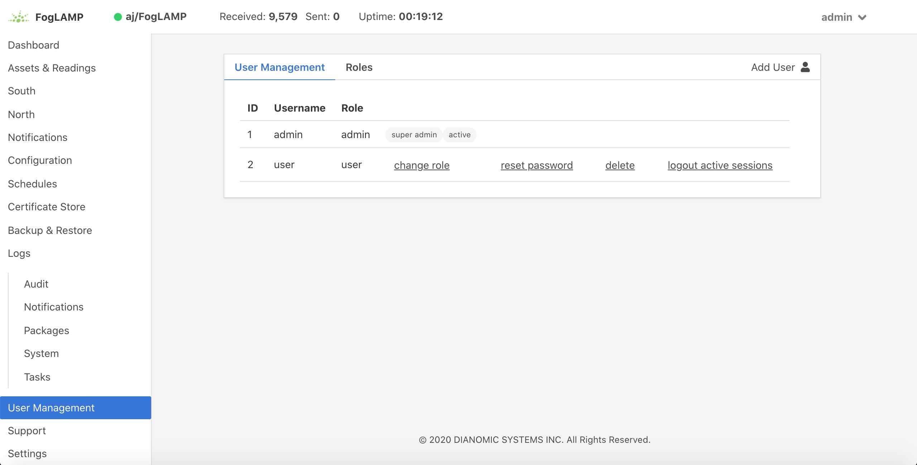Viewport: 917px width, 465px height.
Task: Open the North plugin section
Action: click(21, 114)
